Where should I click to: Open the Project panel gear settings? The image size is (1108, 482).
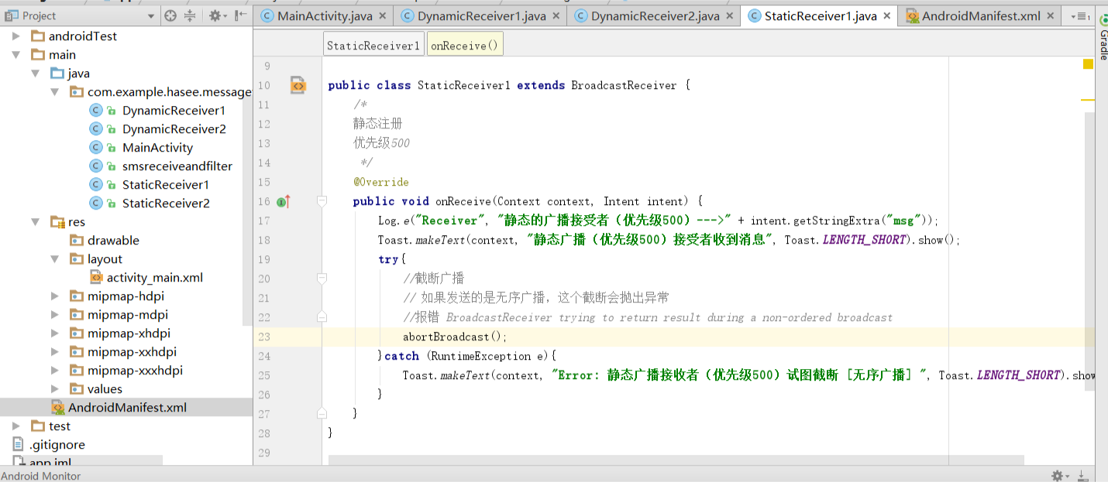point(215,15)
